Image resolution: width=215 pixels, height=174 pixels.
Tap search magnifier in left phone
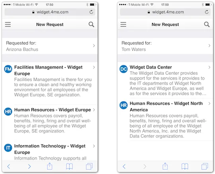[x=91, y=24]
